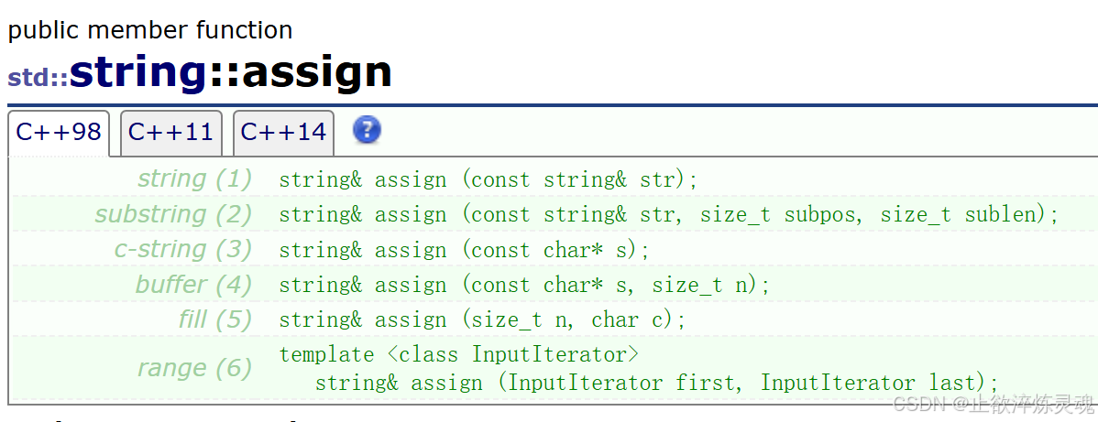The height and width of the screenshot is (422, 1098).
Task: Select the 'string (1)' overload label
Action: 194,179
